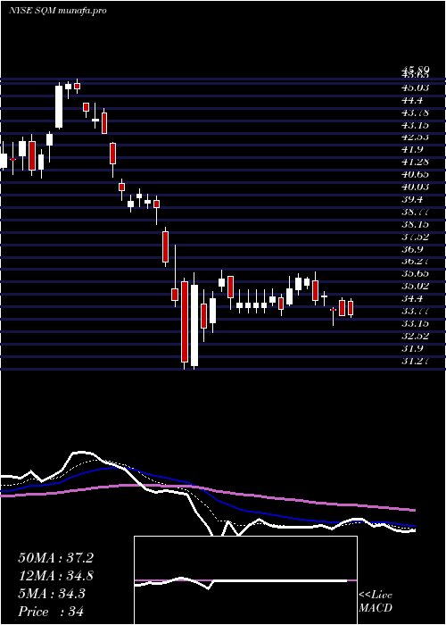Image resolution: width=446 pixels, height=625 pixels.
Task: Click the 40.03 price label
Action: 416,187
